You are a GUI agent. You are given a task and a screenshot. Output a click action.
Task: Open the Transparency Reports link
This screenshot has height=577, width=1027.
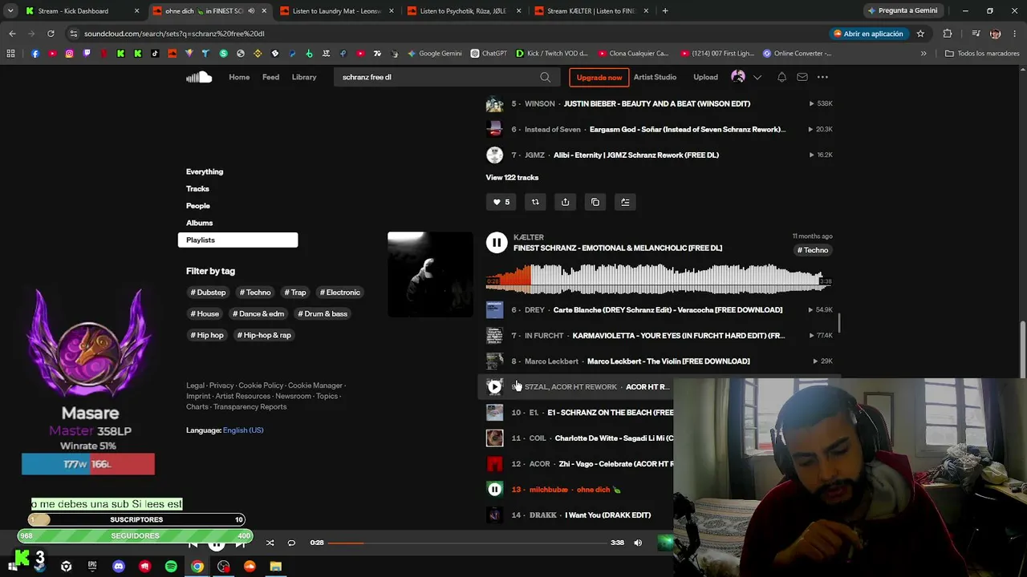(250, 407)
